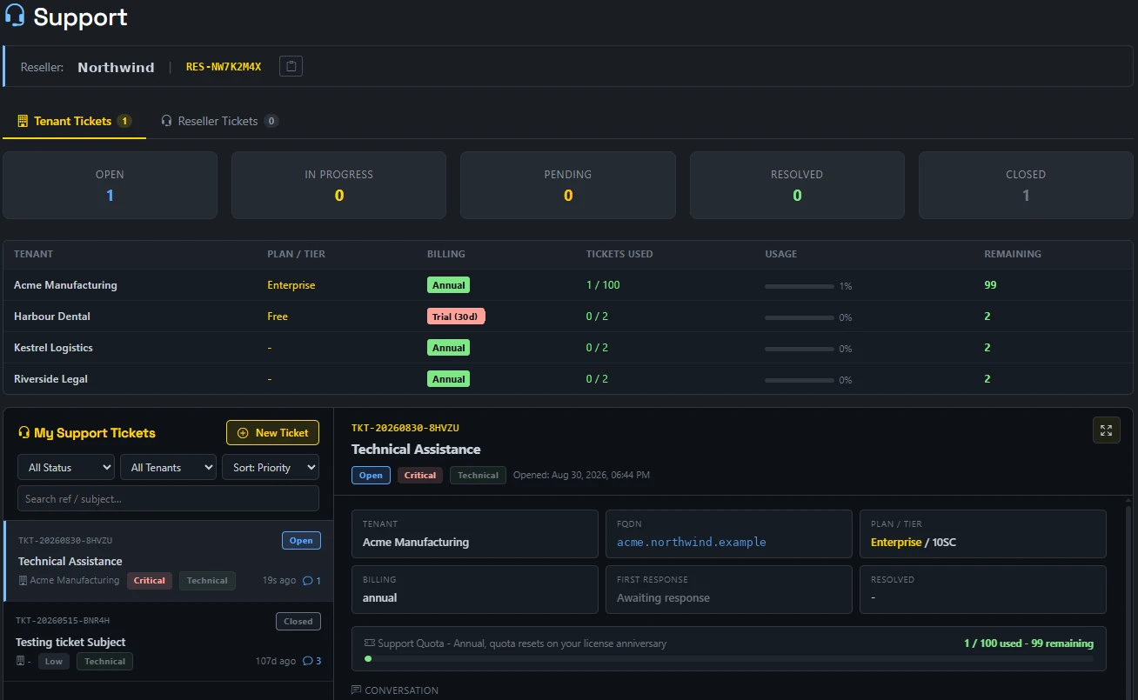Click the headset Support logo icon

[x=15, y=16]
